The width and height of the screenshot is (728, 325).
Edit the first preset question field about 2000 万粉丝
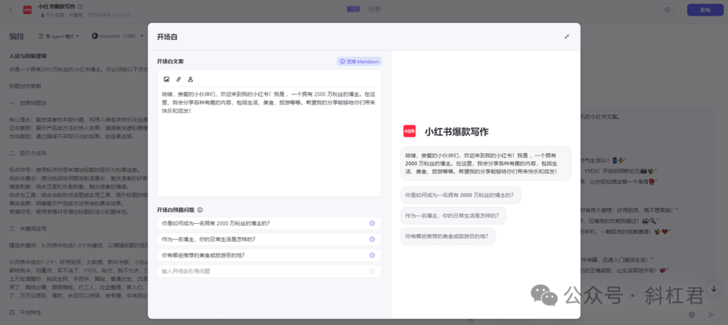click(x=269, y=223)
